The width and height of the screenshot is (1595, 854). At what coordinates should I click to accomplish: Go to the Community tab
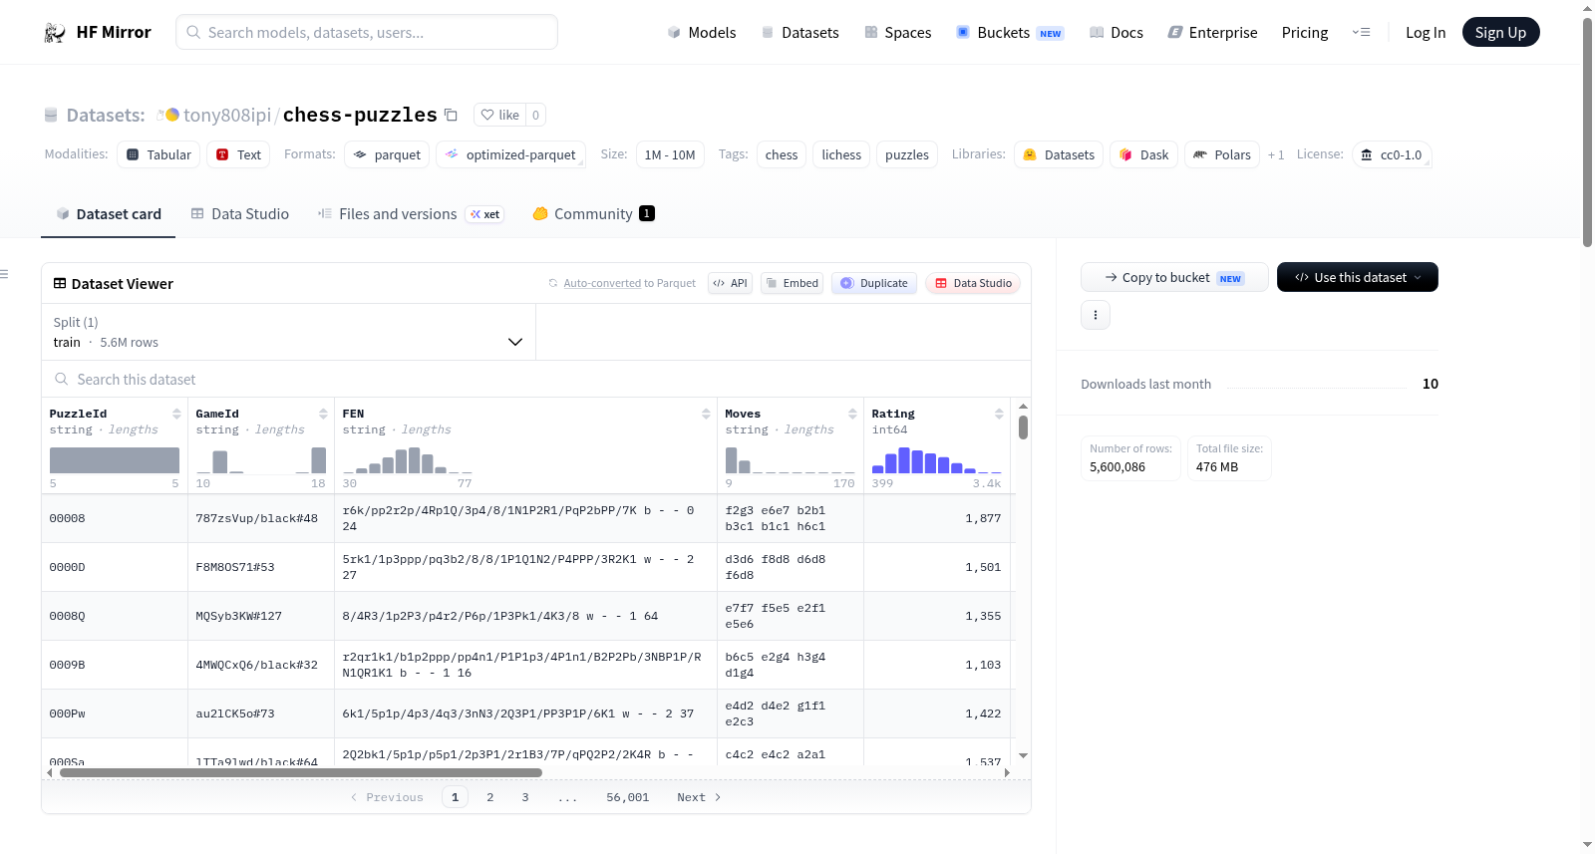[593, 214]
